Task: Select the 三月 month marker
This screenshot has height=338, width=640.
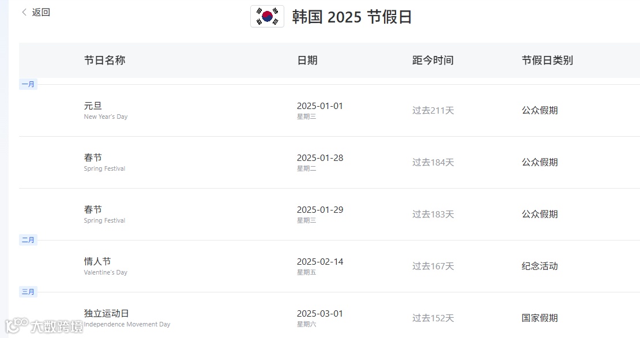Action: (28, 291)
